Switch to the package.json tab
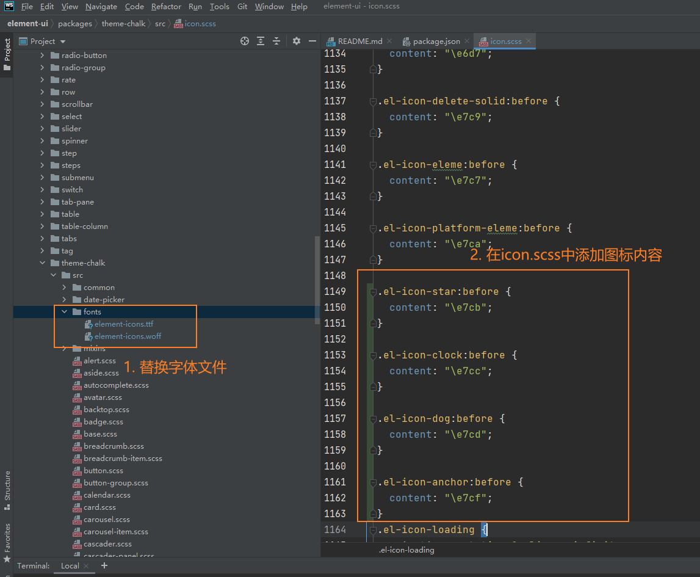Image resolution: width=700 pixels, height=577 pixels. coord(436,41)
